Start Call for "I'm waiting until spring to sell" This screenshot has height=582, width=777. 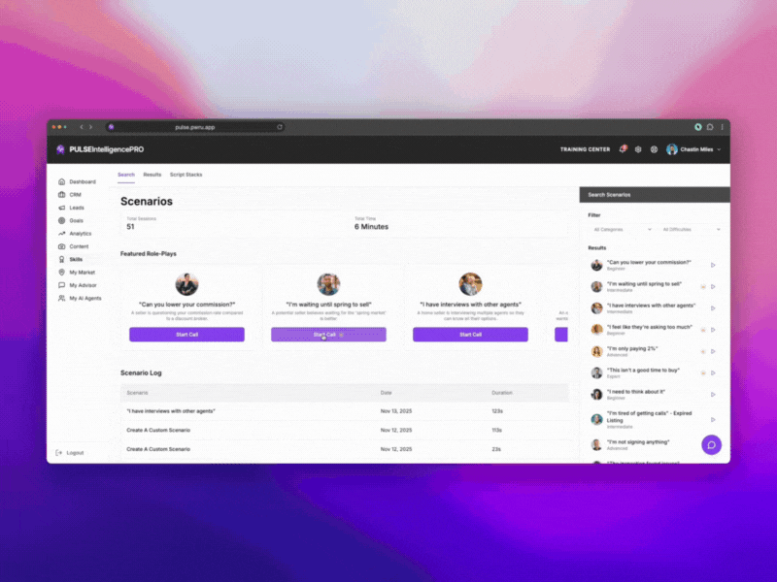[x=328, y=335]
